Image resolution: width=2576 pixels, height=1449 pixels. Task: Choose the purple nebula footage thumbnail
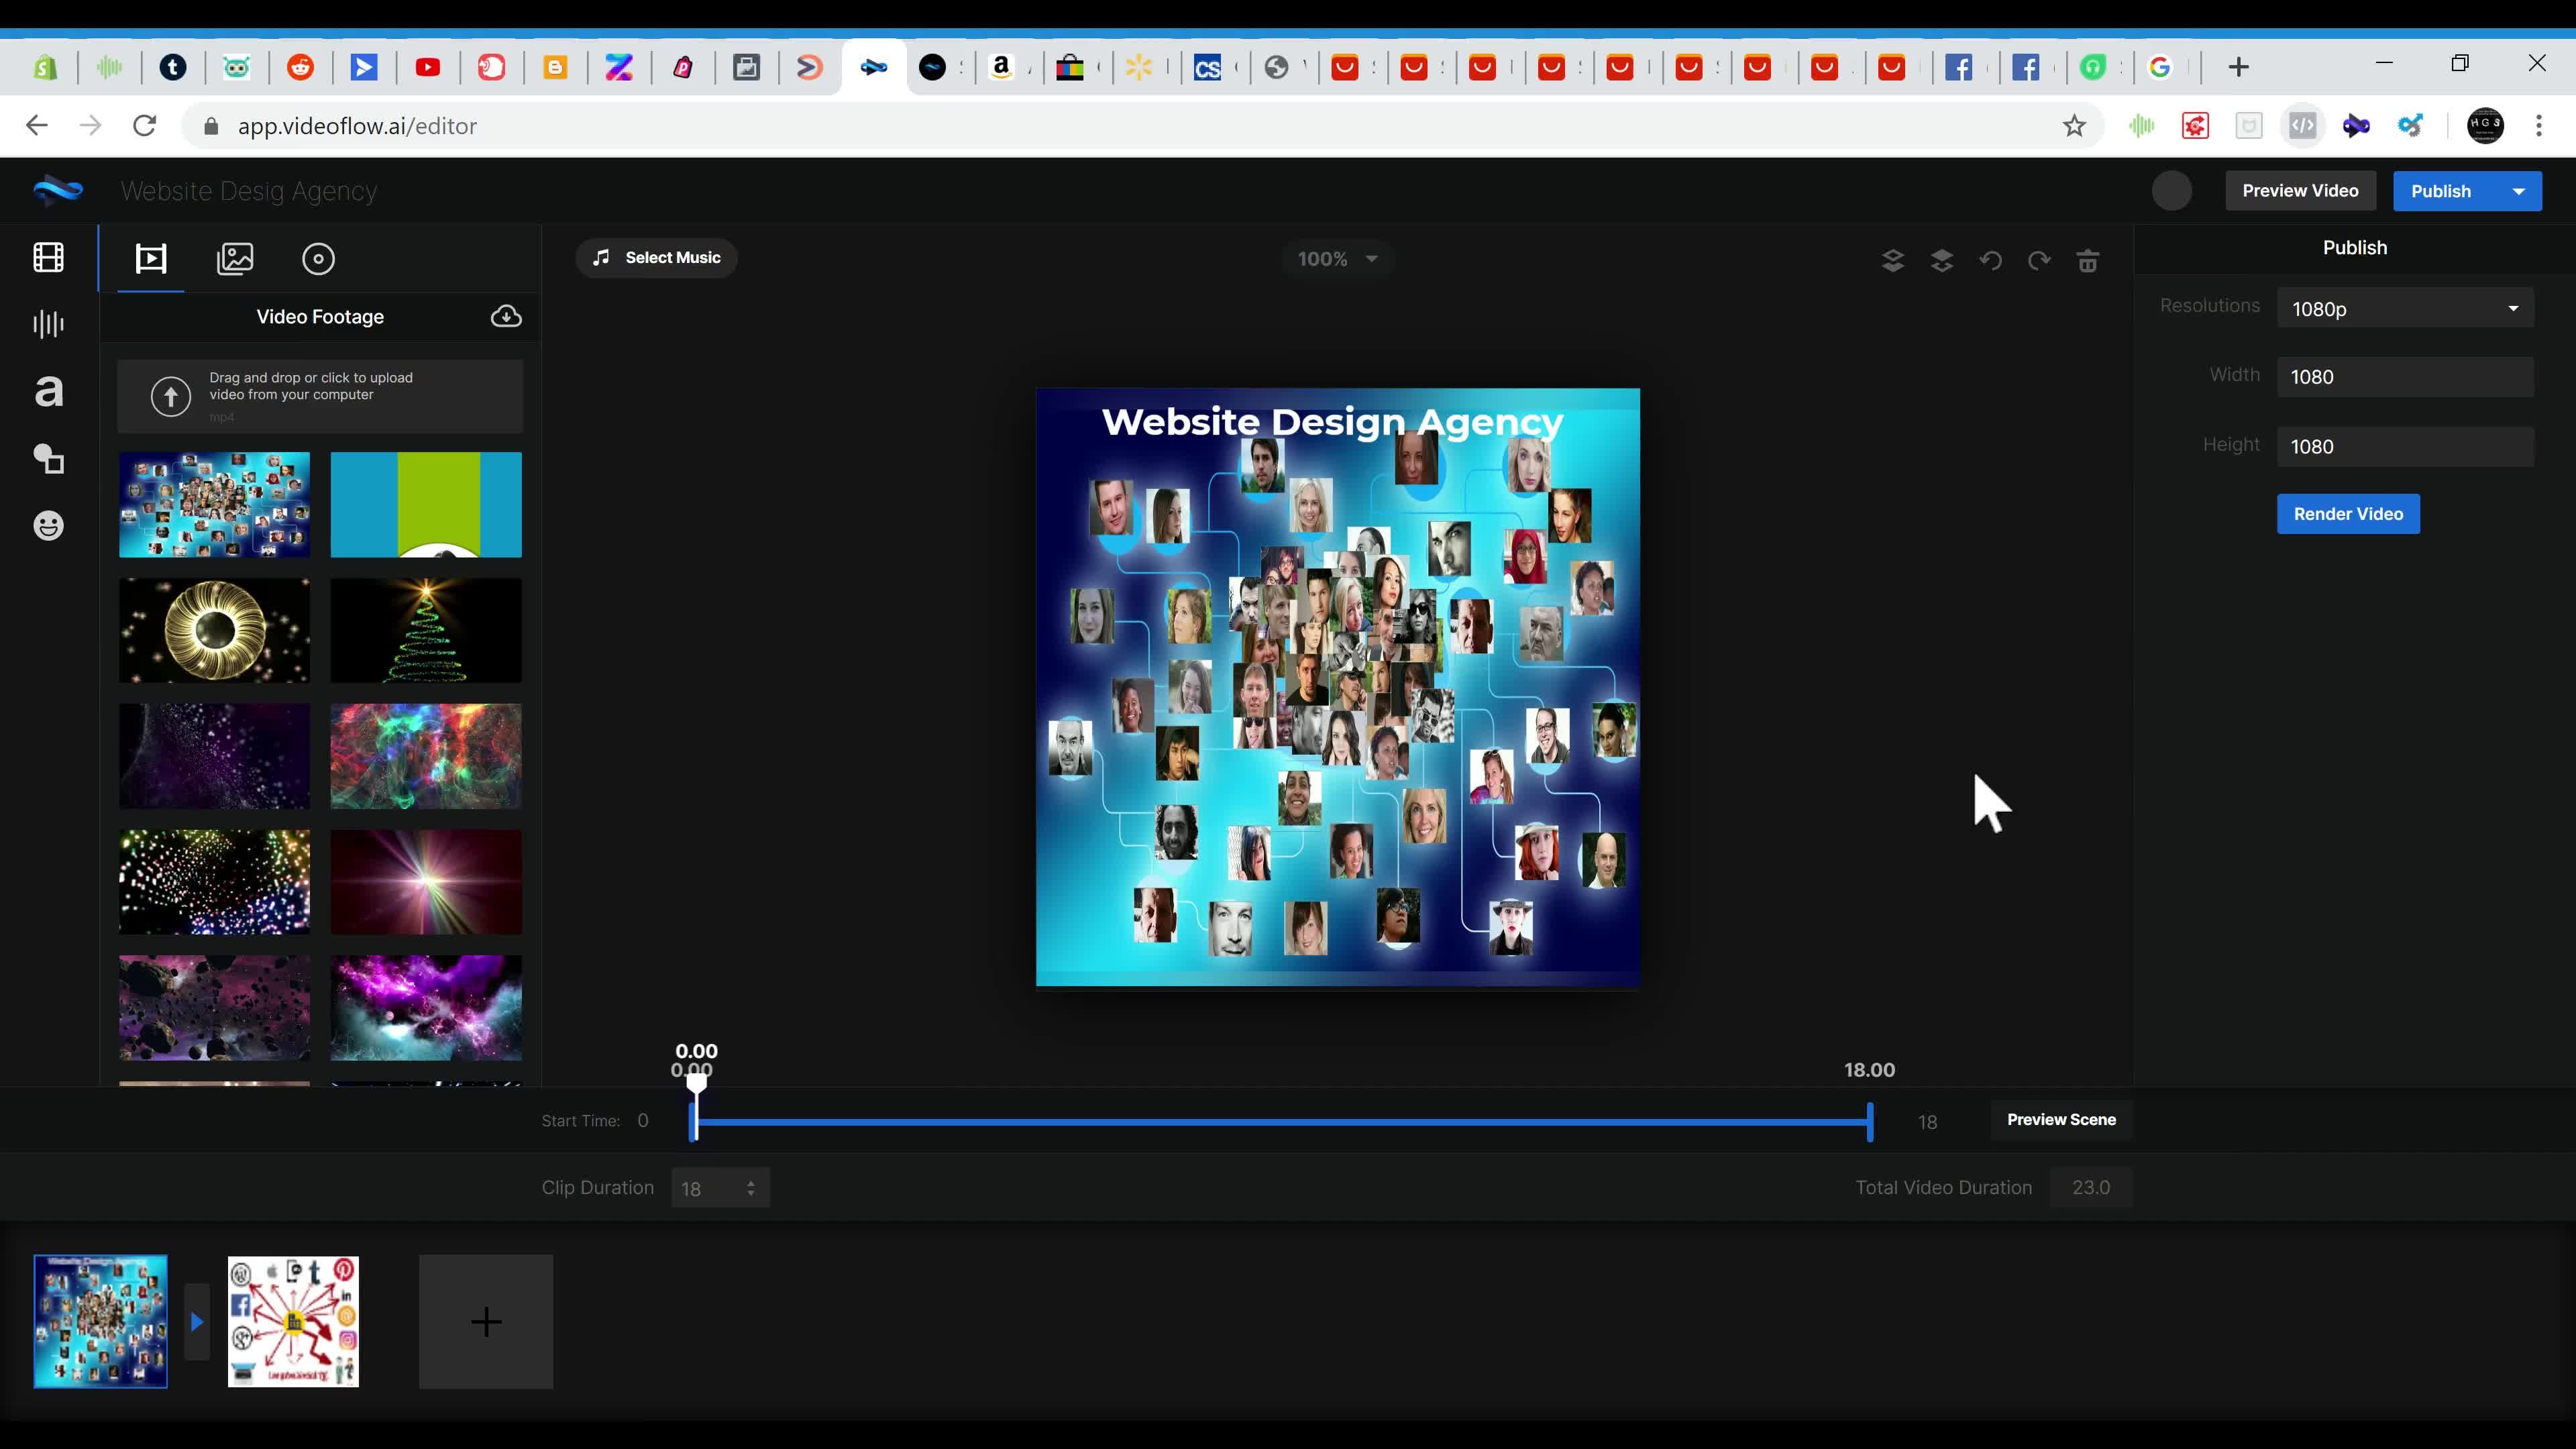click(426, 1008)
